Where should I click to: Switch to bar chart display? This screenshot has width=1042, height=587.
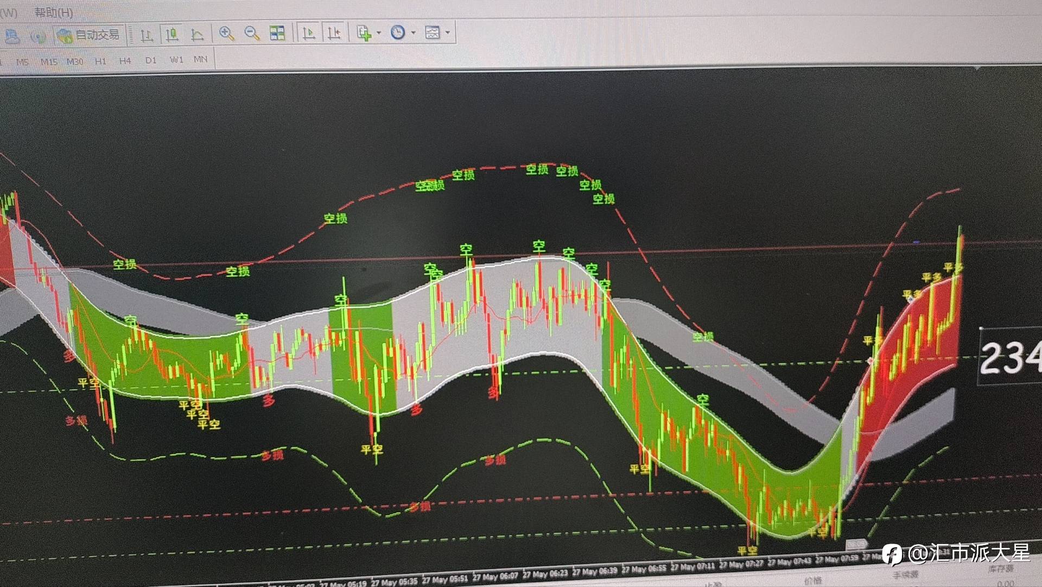click(x=146, y=35)
